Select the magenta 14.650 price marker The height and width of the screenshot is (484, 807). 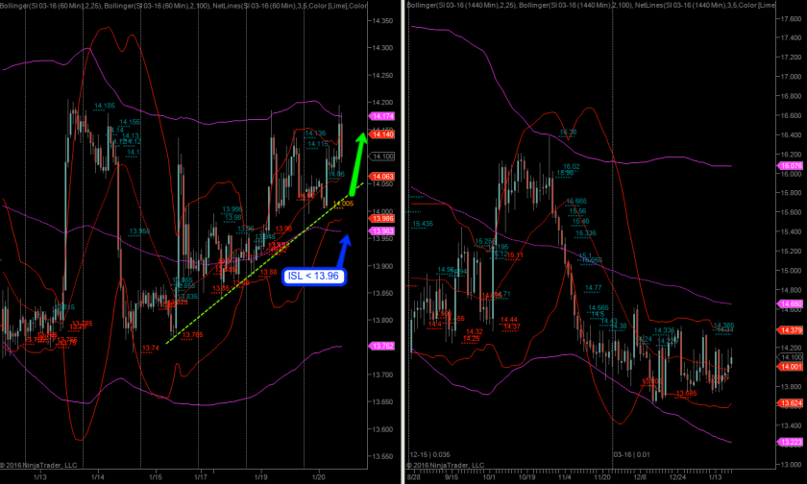click(x=790, y=304)
